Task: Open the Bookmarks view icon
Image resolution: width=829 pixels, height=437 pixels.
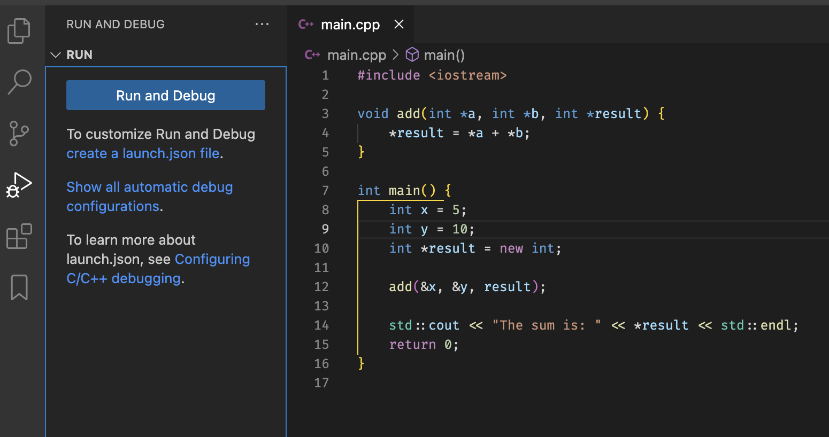Action: [19, 287]
